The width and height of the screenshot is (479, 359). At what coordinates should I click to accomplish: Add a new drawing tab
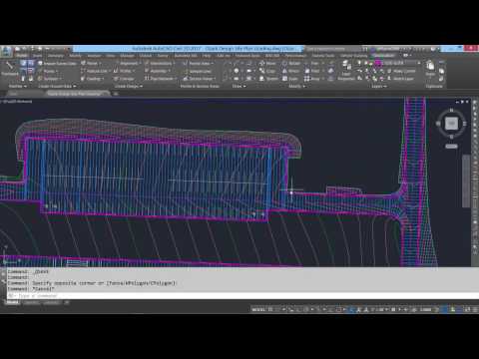tap(116, 94)
